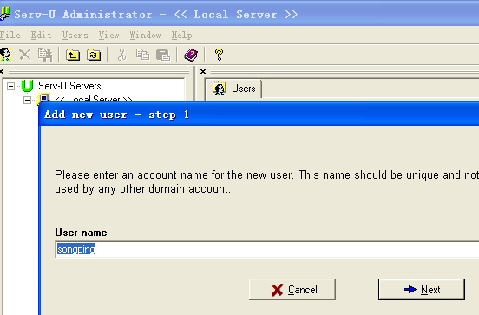Click the delete X toolbar icon
This screenshot has width=479, height=315.
pos(25,55)
